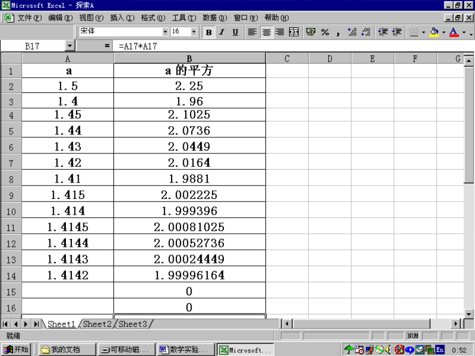
Task: Select column C header
Action: (287, 59)
